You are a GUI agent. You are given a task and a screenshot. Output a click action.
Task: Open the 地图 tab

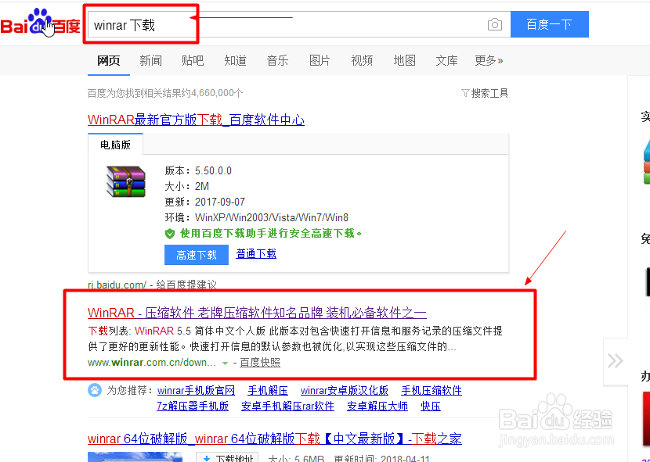click(x=404, y=61)
